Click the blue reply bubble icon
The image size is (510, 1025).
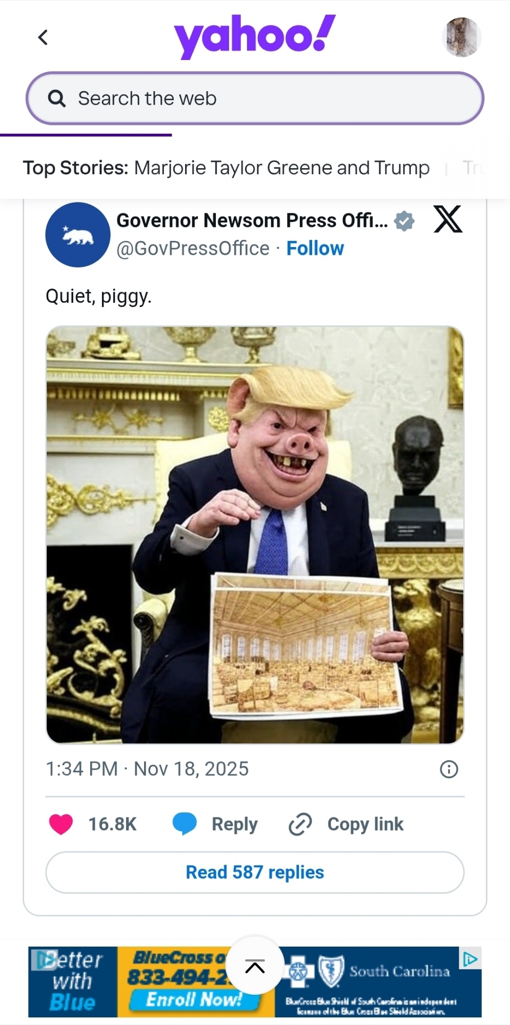(185, 824)
